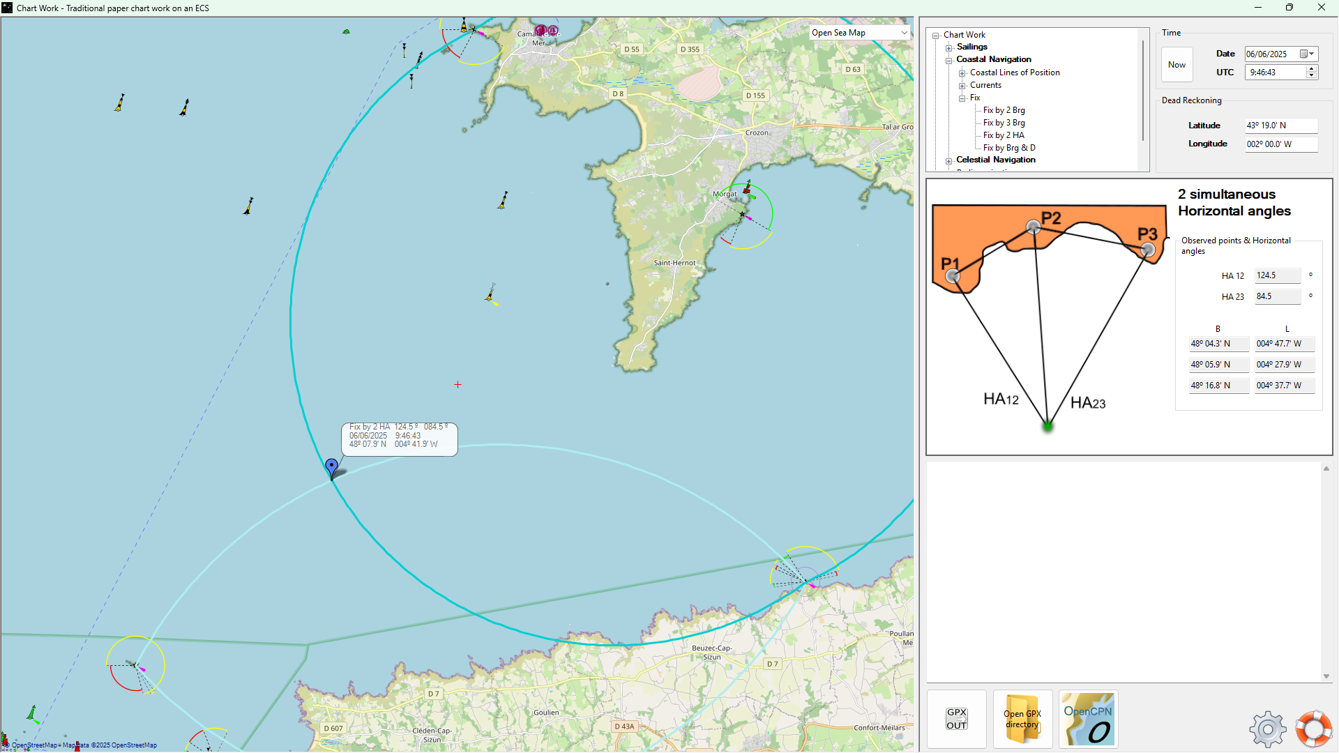The width and height of the screenshot is (1339, 753).
Task: Open the Open Sea Map layer dropdown
Action: click(904, 33)
